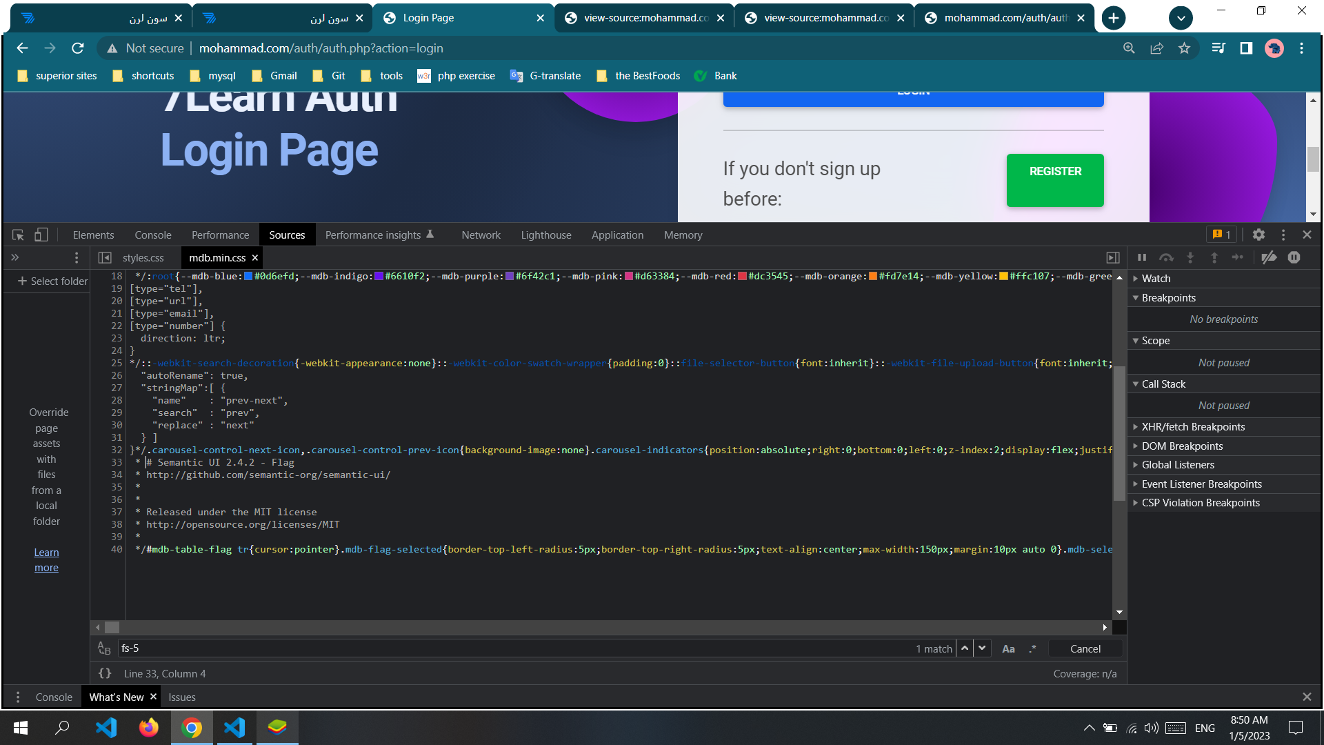Click the share page icon

1156,48
